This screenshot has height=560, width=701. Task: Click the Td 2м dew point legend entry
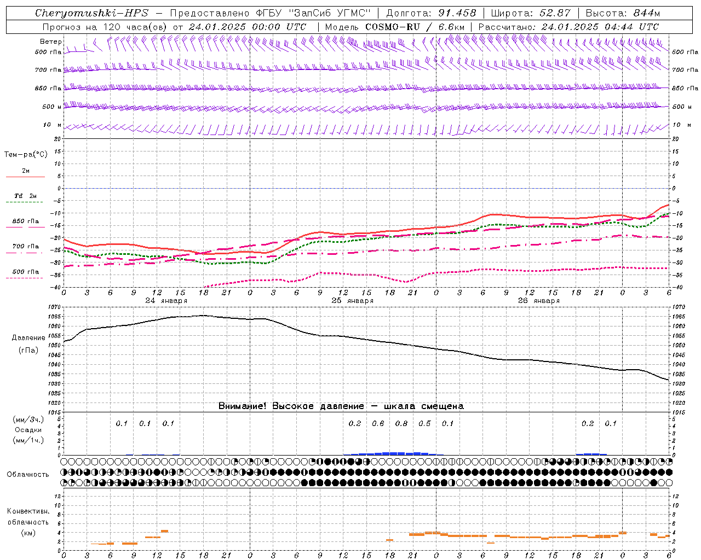[x=25, y=196]
